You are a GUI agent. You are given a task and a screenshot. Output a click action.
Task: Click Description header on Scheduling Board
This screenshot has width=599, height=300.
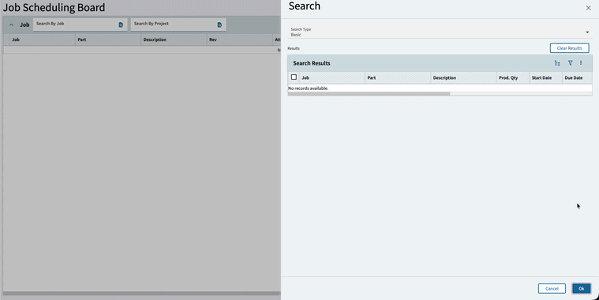174,39
